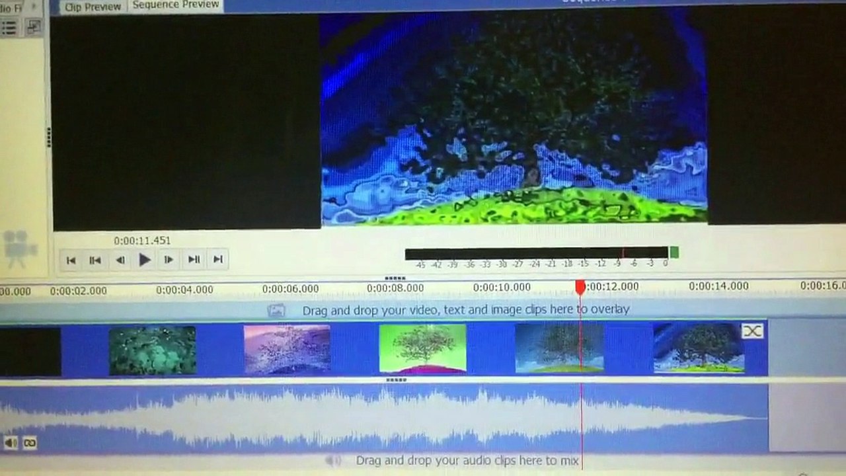Click the 0:00:08.000 mark on the ruler
Screen dimensions: 846x476
click(x=395, y=288)
